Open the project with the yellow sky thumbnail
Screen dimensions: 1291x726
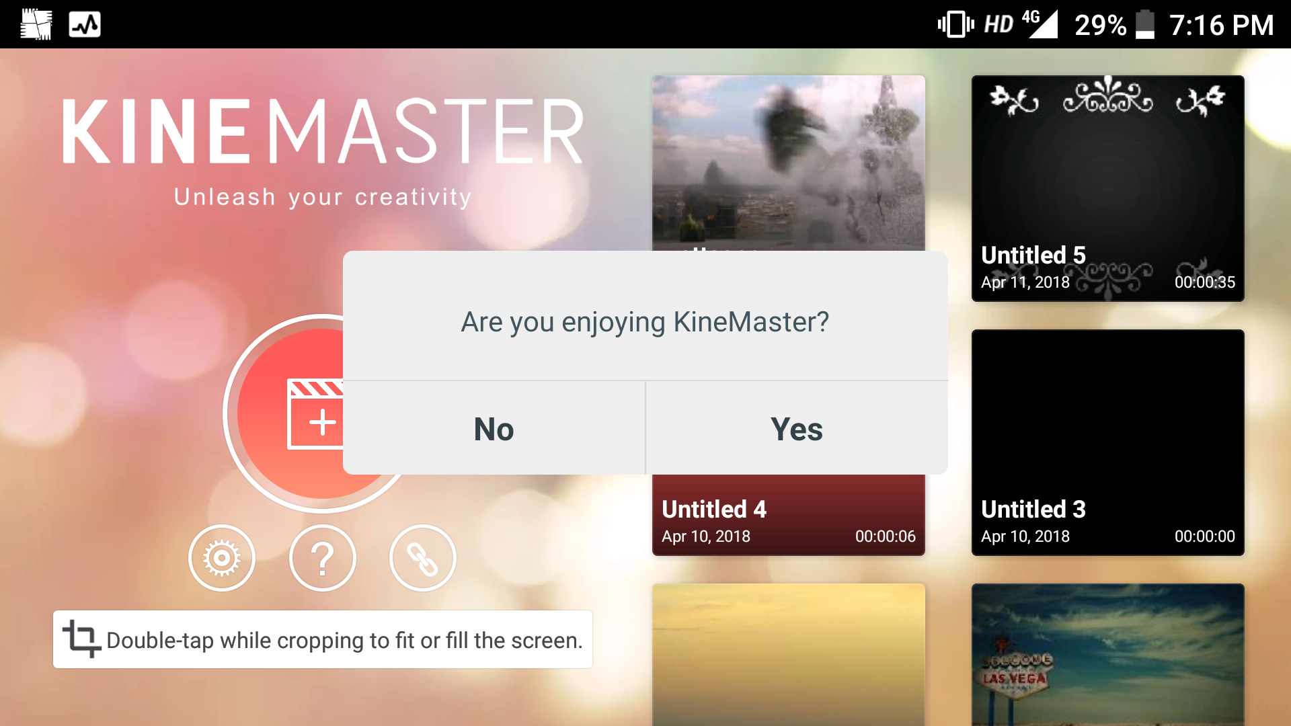pyautogui.click(x=788, y=655)
